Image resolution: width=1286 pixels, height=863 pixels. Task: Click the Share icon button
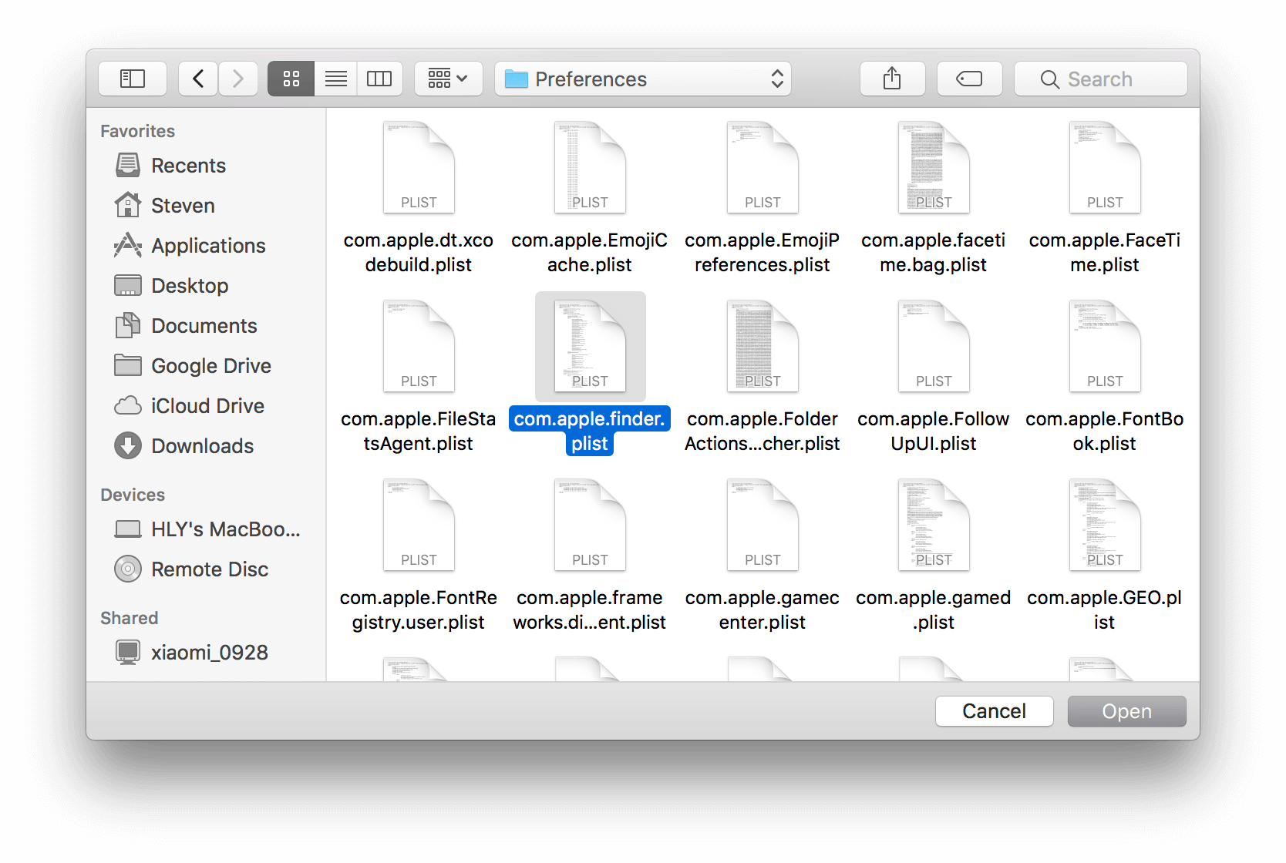coord(892,79)
